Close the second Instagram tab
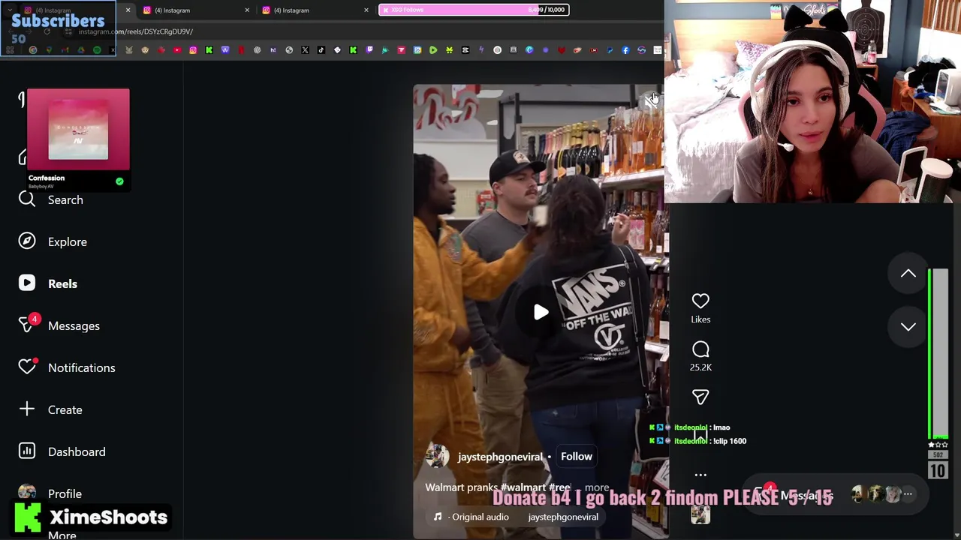Image resolution: width=961 pixels, height=540 pixels. (247, 10)
